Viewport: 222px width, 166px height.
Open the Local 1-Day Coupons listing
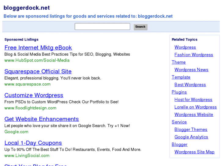(33, 143)
